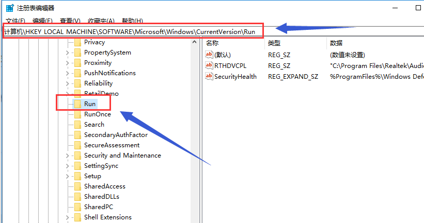
Task: Open the 查看(V) menu
Action: pyautogui.click(x=70, y=21)
